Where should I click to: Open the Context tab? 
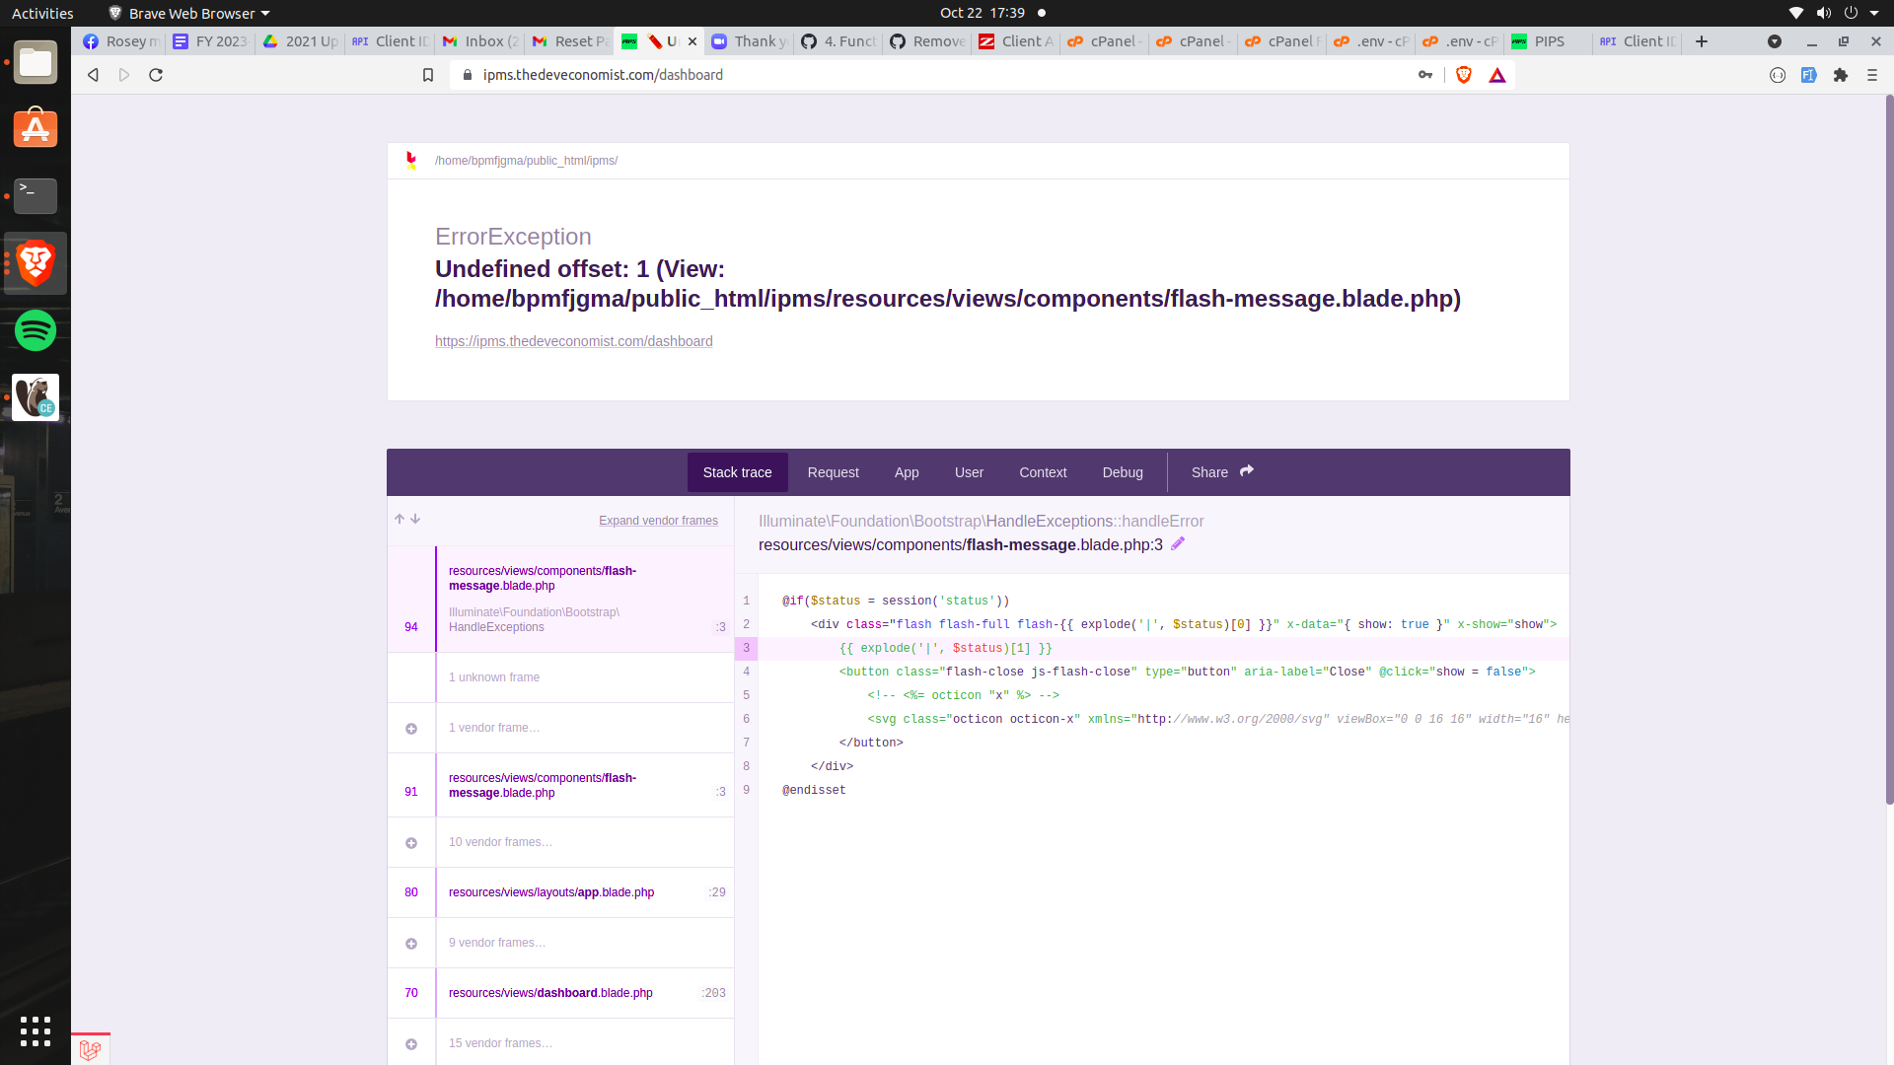pos(1043,472)
